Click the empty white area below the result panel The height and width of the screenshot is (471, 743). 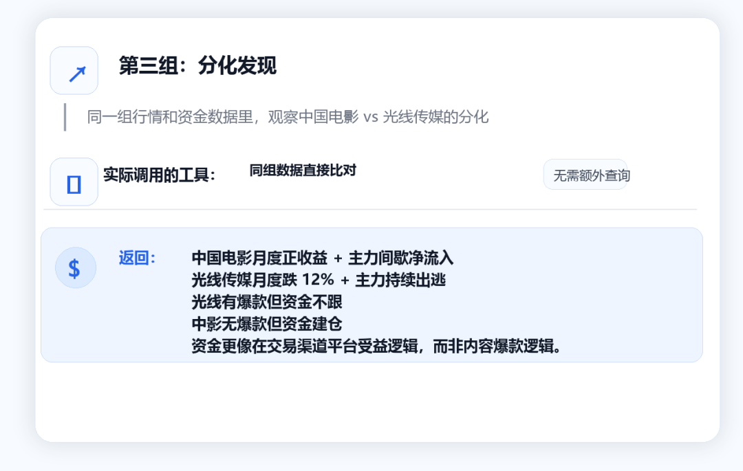tap(377, 402)
